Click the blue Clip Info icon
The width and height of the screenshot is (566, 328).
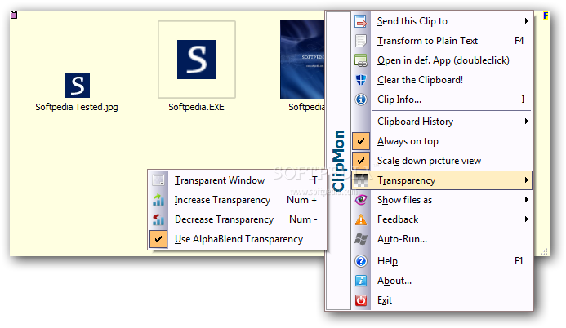point(361,100)
